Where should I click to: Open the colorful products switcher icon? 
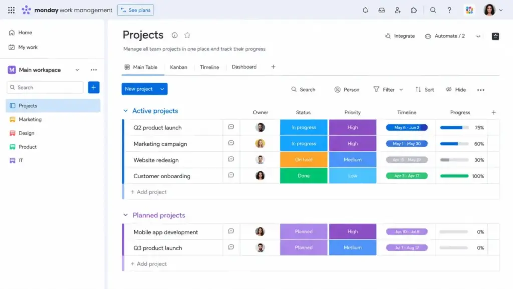469,10
